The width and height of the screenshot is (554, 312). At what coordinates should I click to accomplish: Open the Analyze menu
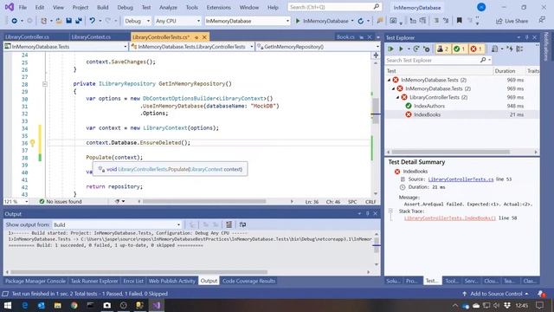168,7
